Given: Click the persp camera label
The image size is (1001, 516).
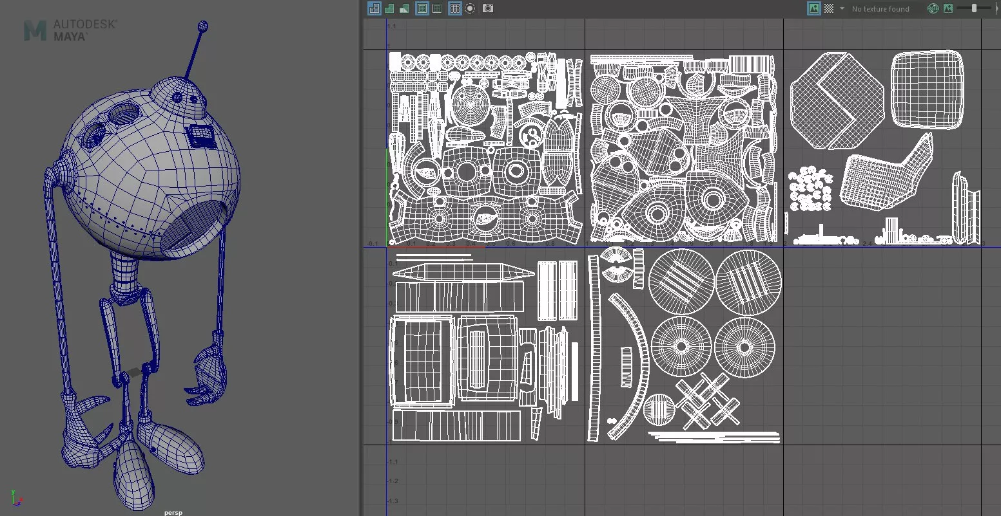Looking at the screenshot, I should point(173,512).
